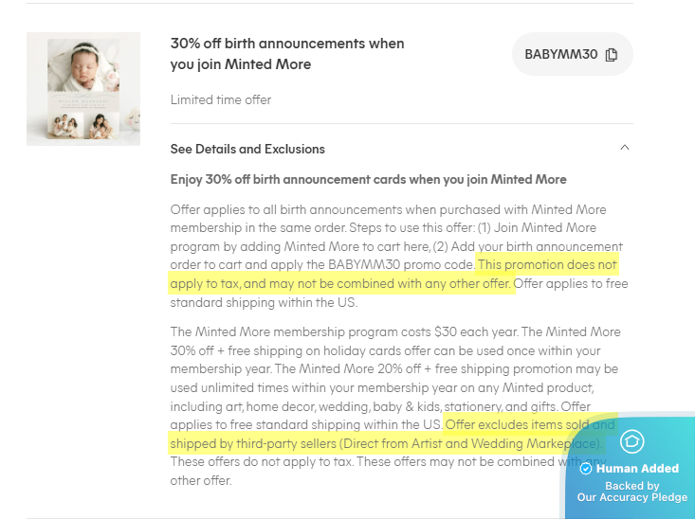Click the Limited time offer text
Viewport: 695px width, 519px height.
pos(220,99)
